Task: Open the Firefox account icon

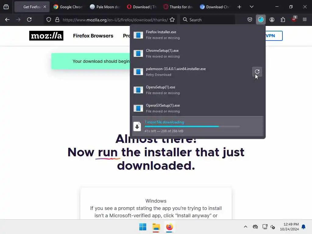Action: pyautogui.click(x=272, y=20)
